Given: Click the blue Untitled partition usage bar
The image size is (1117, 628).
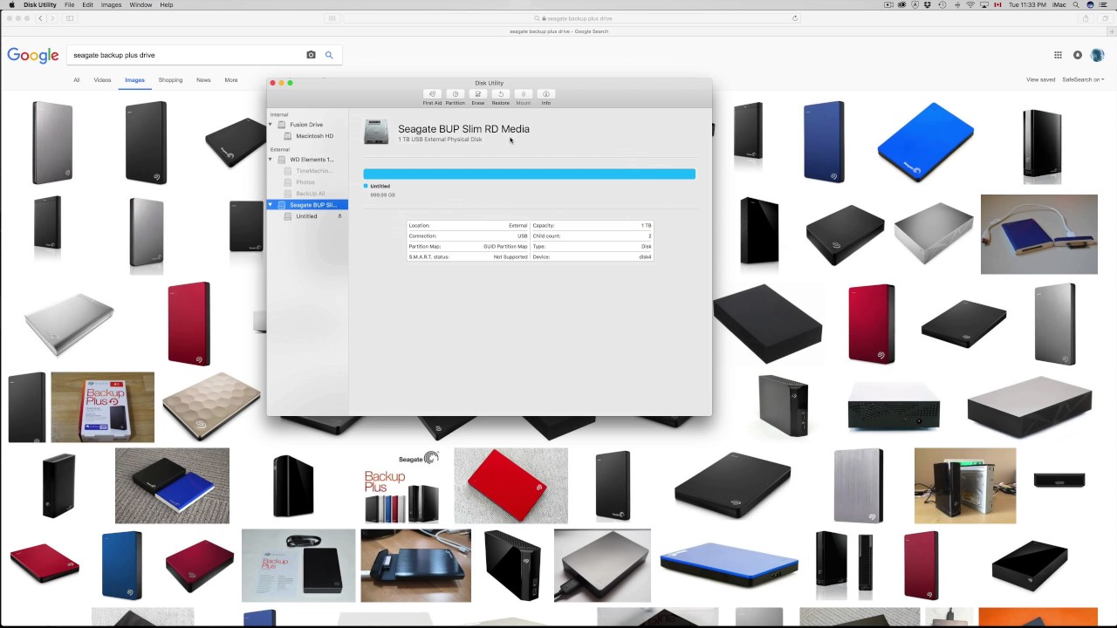Looking at the screenshot, I should 529,174.
